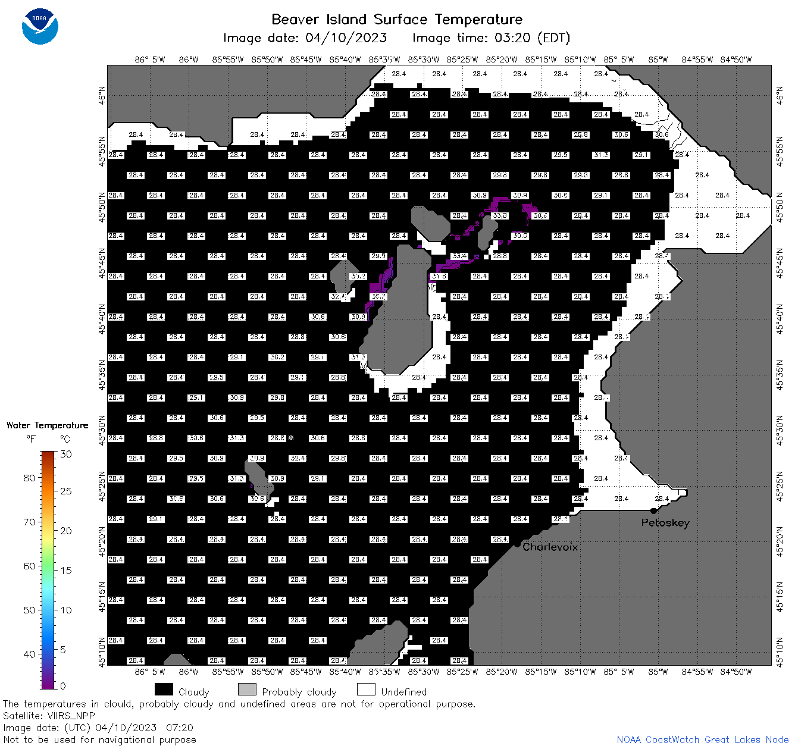Click the 86°W longitude label on top axis
The height and width of the screenshot is (749, 795).
[x=189, y=59]
